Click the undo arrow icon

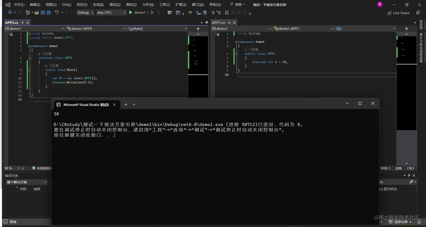[57, 12]
